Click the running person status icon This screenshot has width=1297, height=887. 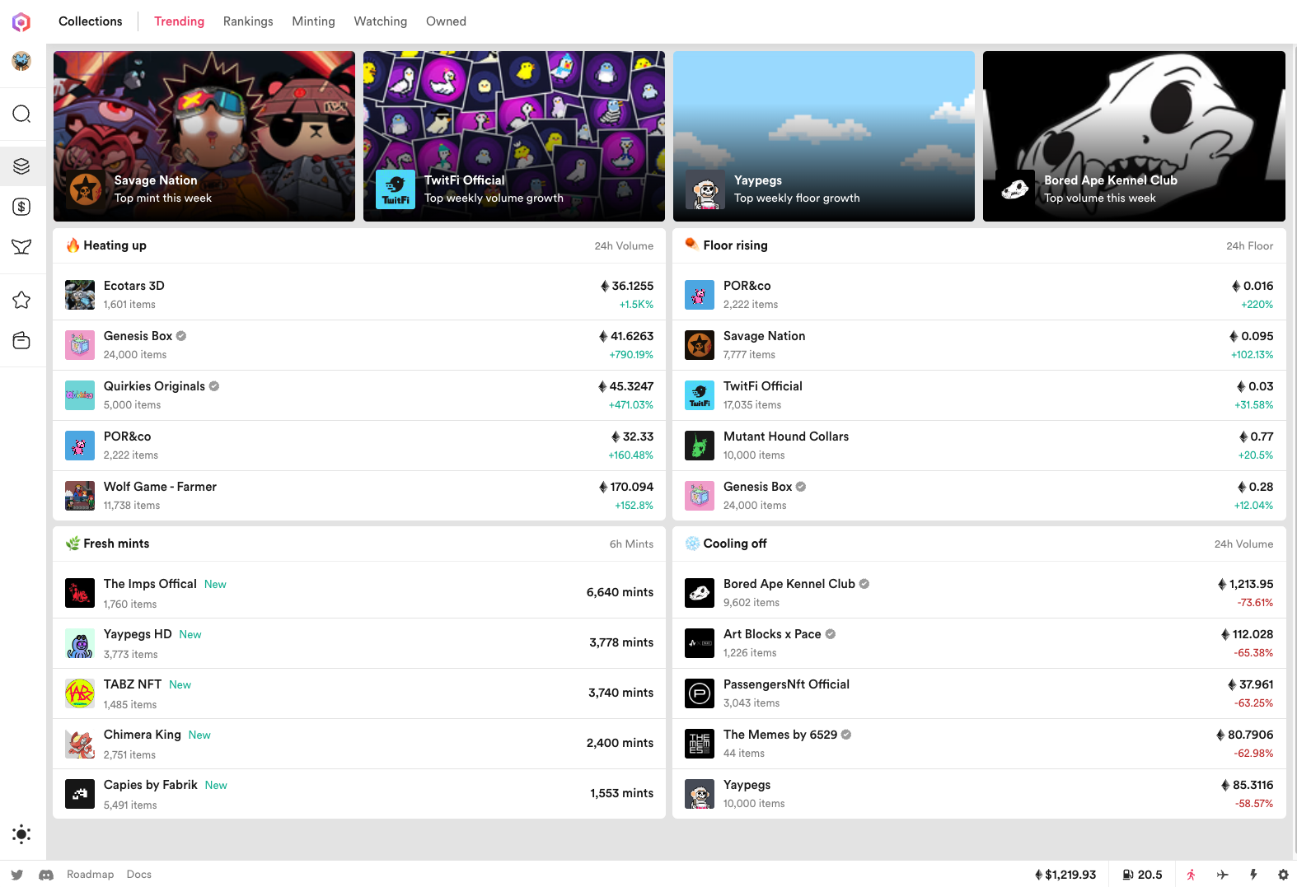pos(1191,875)
